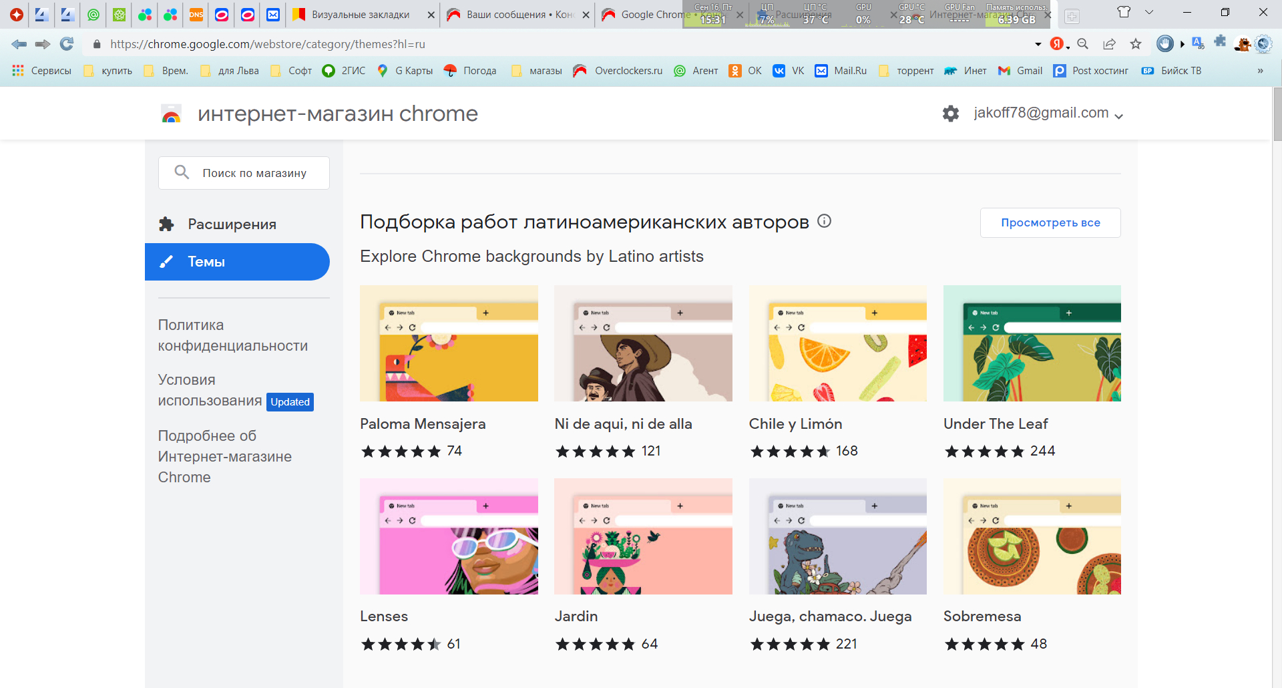Click the translate page icon
This screenshot has height=688, width=1282.
[x=1198, y=43]
